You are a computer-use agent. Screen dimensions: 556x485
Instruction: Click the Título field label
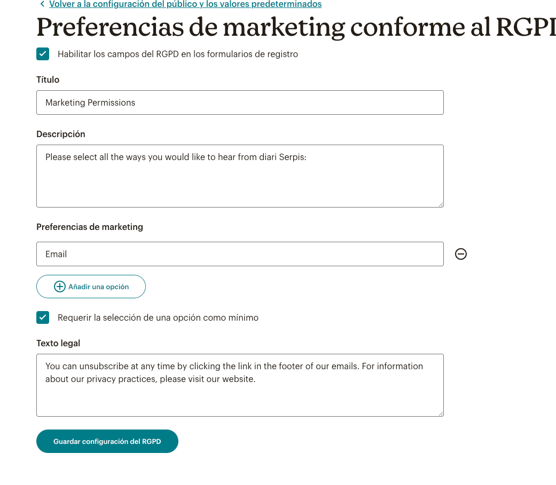point(48,79)
